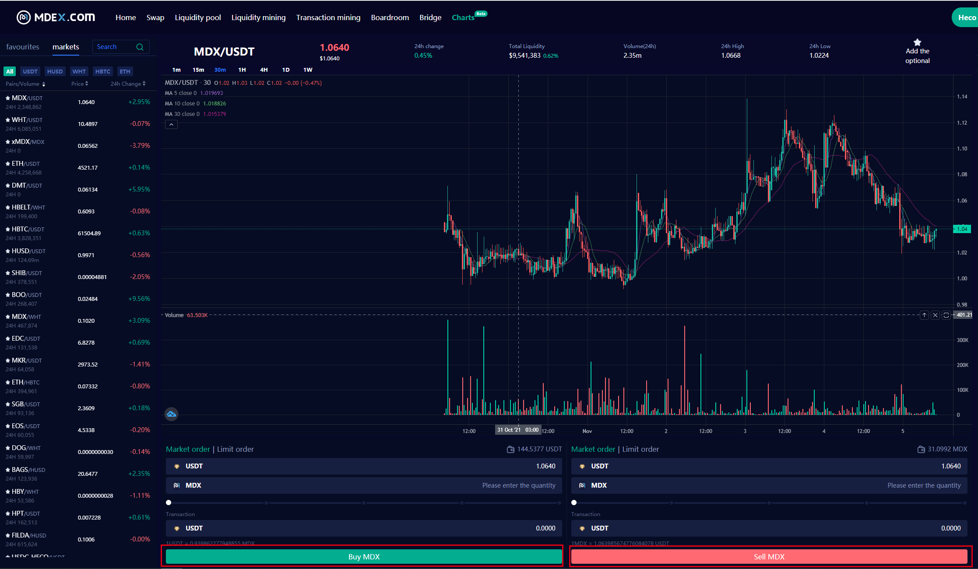Screen dimensions: 978x569
Task: Click the chart cloud logo icon
Action: [x=171, y=414]
